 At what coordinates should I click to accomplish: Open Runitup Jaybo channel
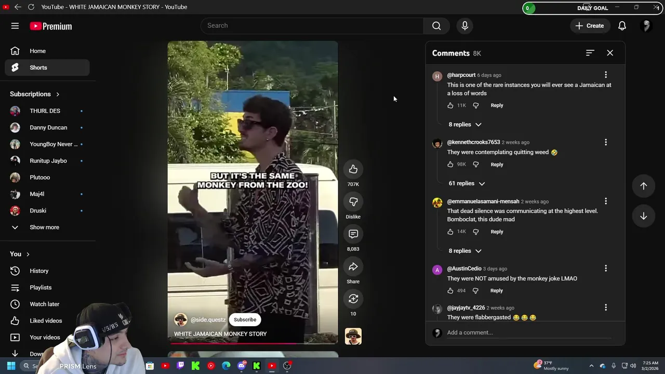(x=47, y=161)
